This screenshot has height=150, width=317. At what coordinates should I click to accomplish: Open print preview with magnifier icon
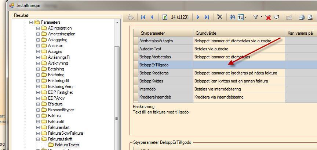pos(310,17)
